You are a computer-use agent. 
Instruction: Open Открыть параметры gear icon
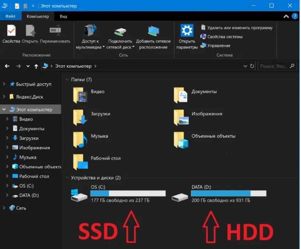click(x=187, y=30)
